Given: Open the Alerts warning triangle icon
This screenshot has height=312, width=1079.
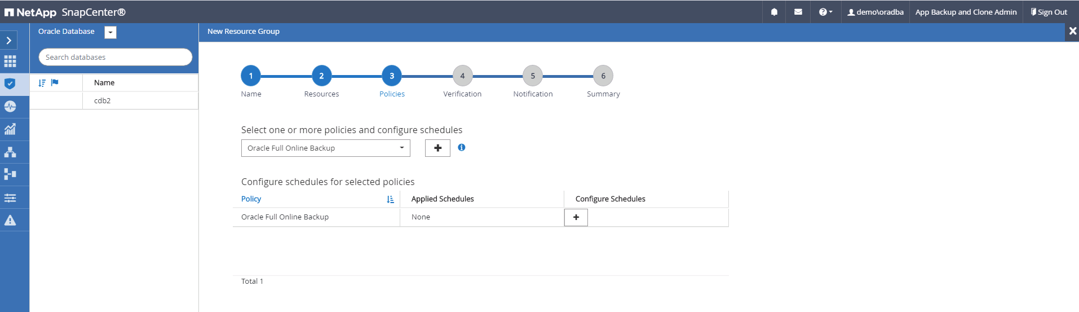Looking at the screenshot, I should tap(10, 220).
